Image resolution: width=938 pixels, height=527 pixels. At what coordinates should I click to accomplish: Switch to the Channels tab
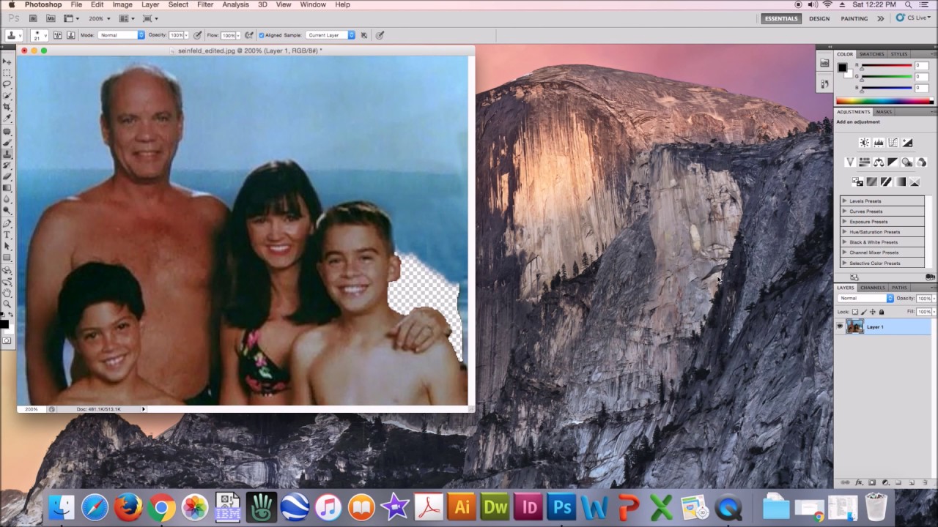(x=872, y=288)
